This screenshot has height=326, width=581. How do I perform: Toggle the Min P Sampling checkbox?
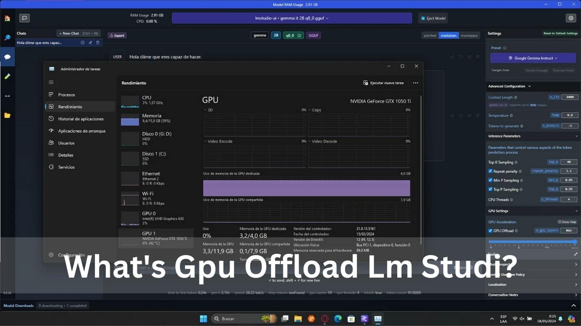click(x=490, y=180)
